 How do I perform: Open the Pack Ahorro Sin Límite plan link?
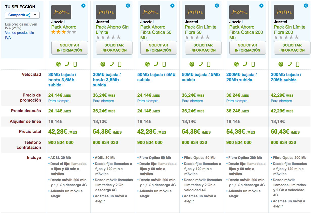(112, 30)
